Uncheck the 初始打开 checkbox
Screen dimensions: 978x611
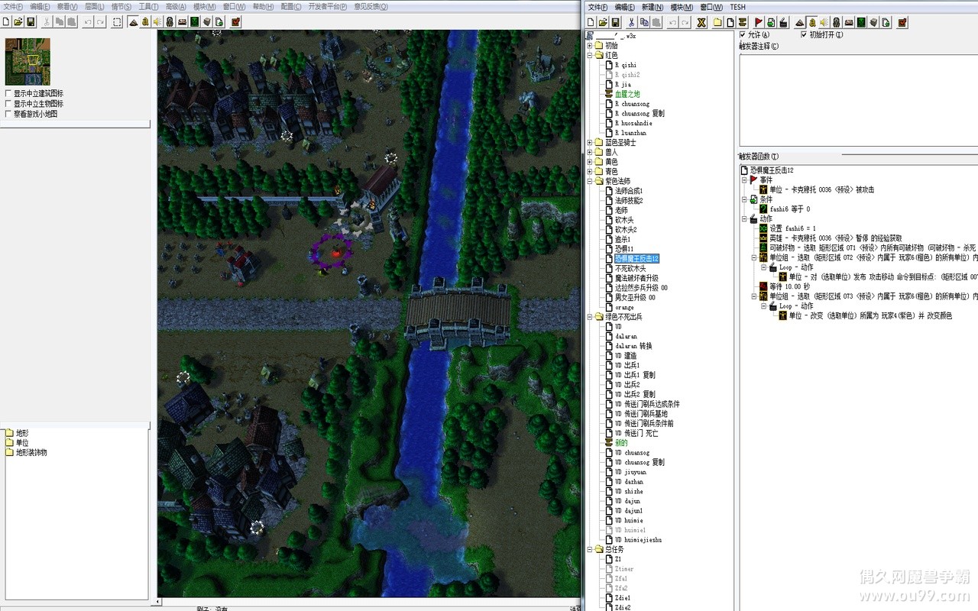804,34
